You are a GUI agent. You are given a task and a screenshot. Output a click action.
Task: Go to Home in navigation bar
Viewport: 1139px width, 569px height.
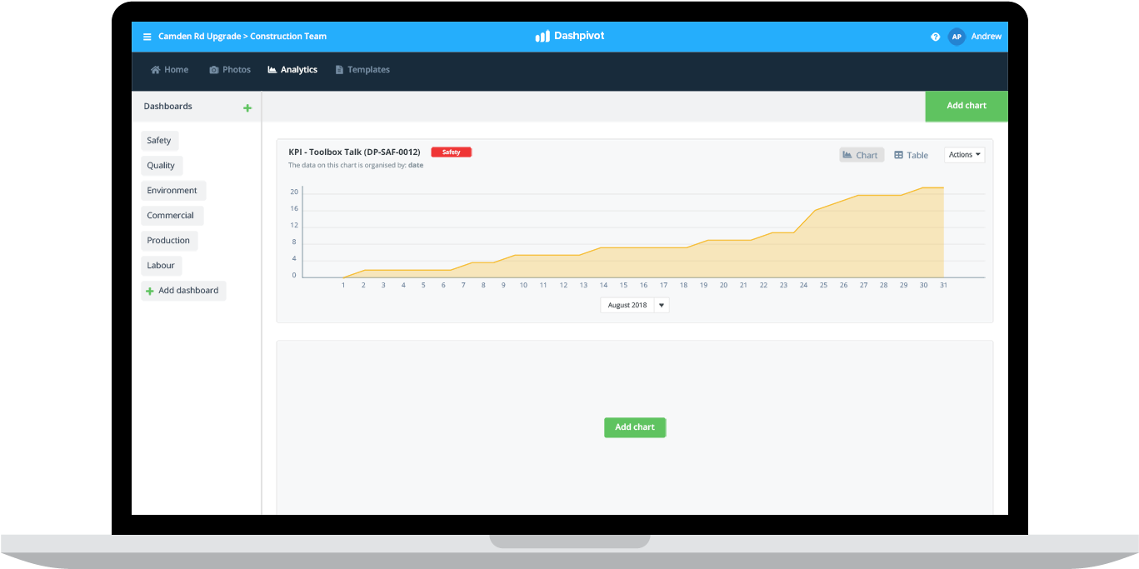click(x=169, y=70)
